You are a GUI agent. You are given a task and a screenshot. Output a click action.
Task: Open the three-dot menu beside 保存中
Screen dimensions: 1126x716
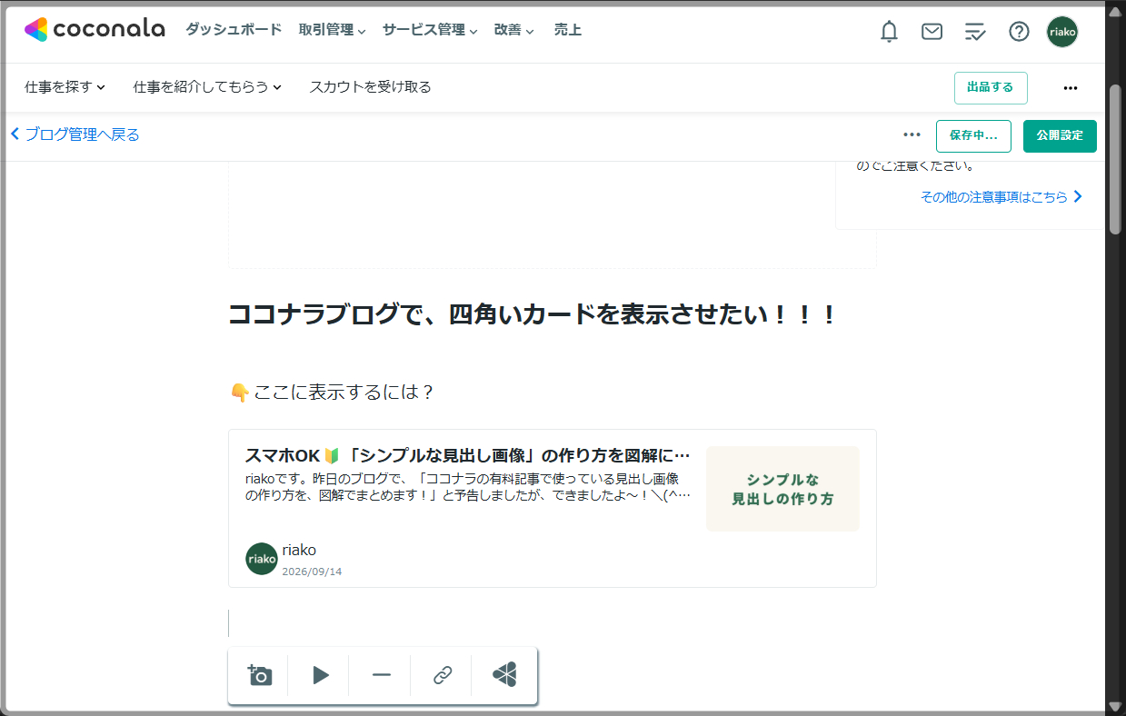(912, 134)
